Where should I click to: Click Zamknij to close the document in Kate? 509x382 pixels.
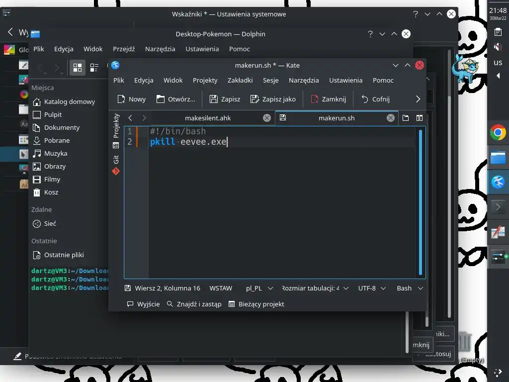click(x=328, y=99)
